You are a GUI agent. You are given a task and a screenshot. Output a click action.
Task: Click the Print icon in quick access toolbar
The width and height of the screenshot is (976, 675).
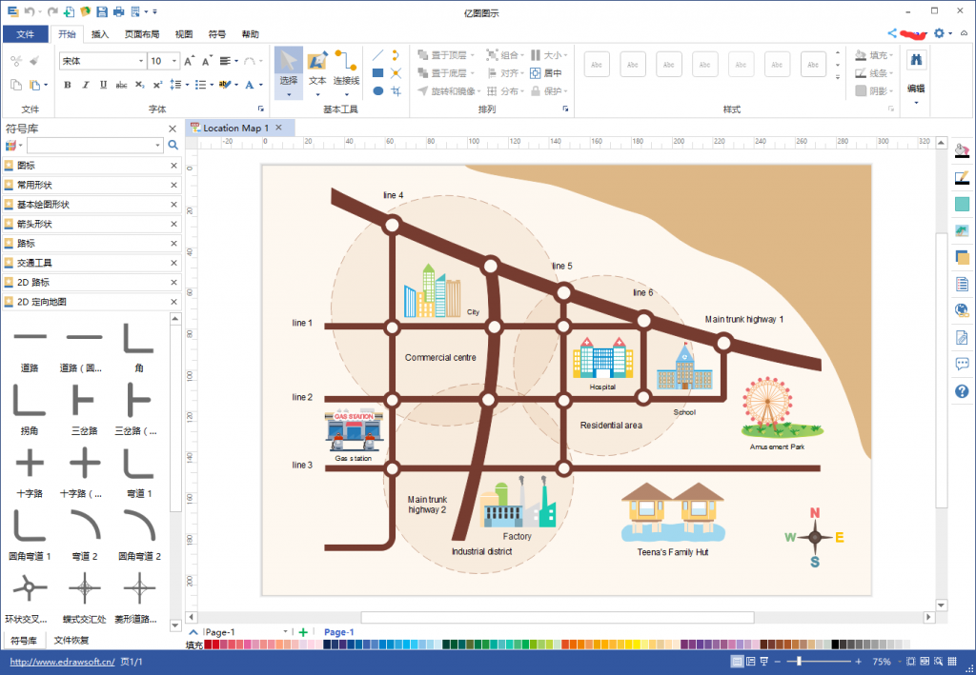[x=118, y=11]
